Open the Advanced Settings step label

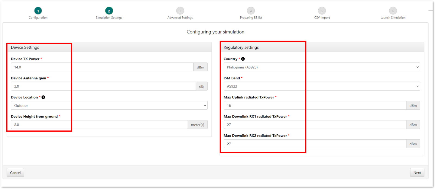point(180,18)
